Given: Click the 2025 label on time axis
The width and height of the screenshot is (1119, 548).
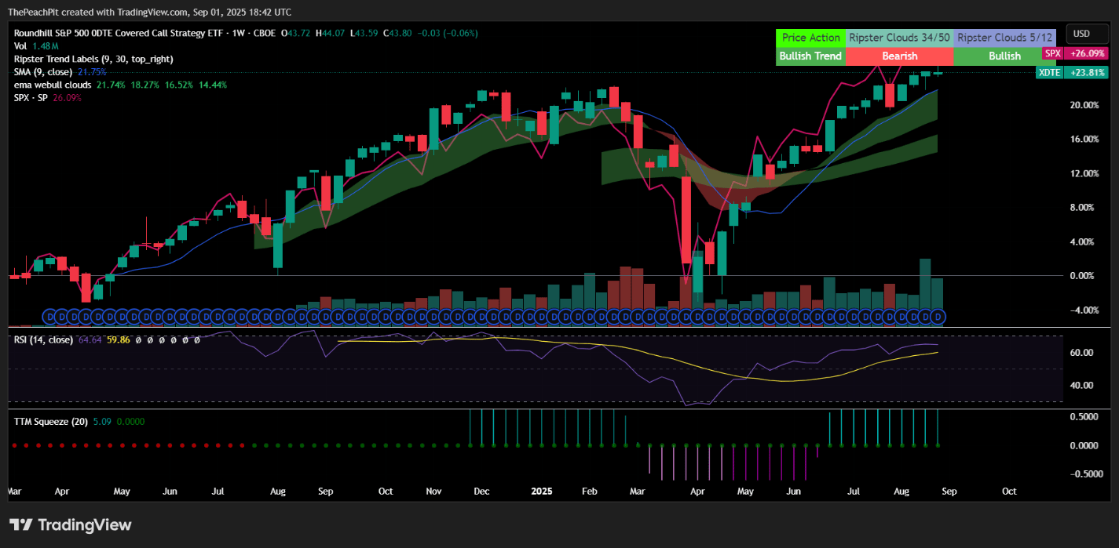Looking at the screenshot, I should (542, 492).
